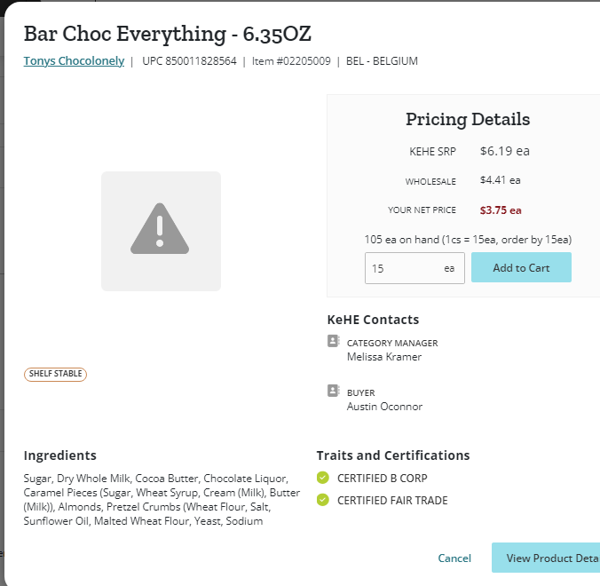Click the Buyer contact card icon
The width and height of the screenshot is (600, 586).
coord(334,391)
